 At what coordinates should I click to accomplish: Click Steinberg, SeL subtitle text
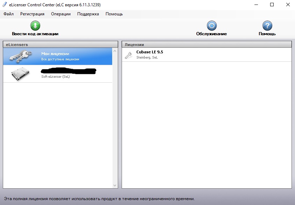click(147, 58)
